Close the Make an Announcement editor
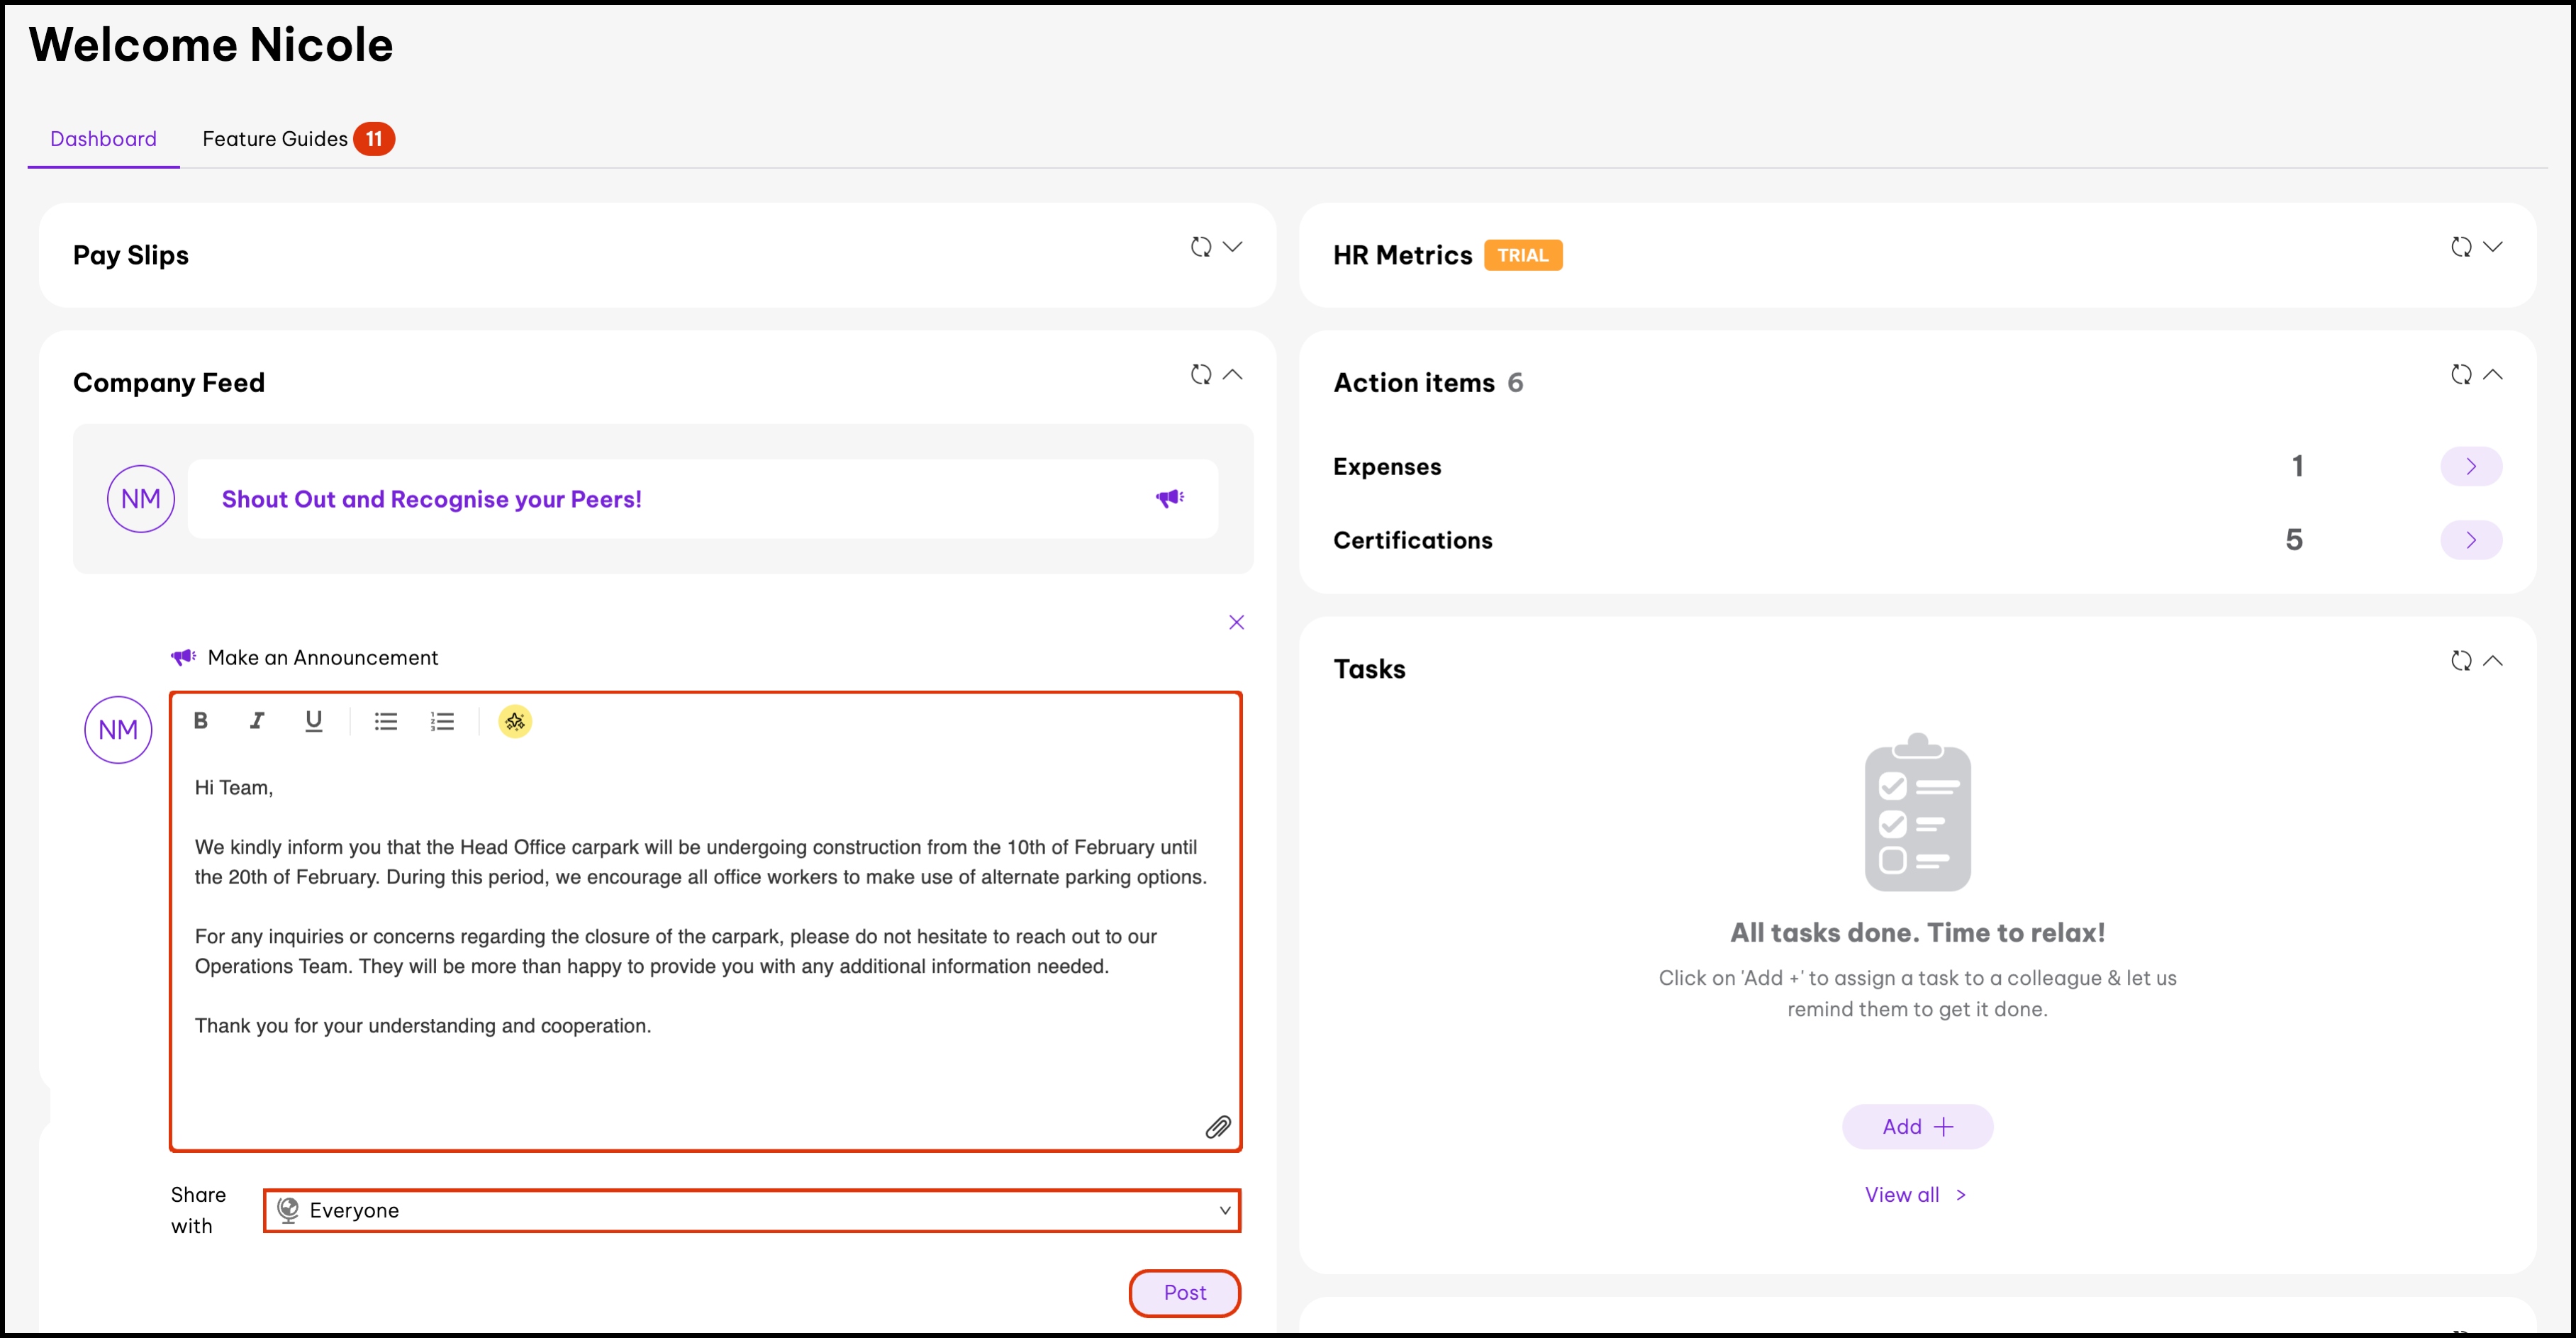The image size is (2576, 1338). (1237, 622)
